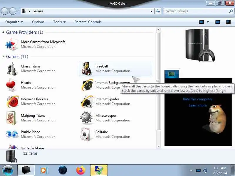The image size is (235, 176).
Task: Click the Rate this computer link
Action: pos(197,99)
